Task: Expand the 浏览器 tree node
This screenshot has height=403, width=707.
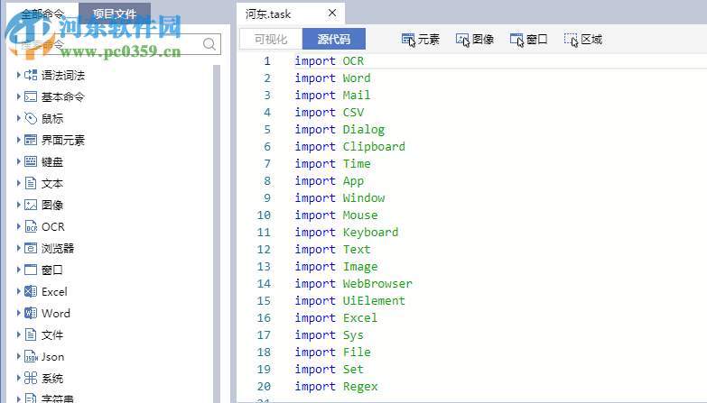Action: coord(18,248)
